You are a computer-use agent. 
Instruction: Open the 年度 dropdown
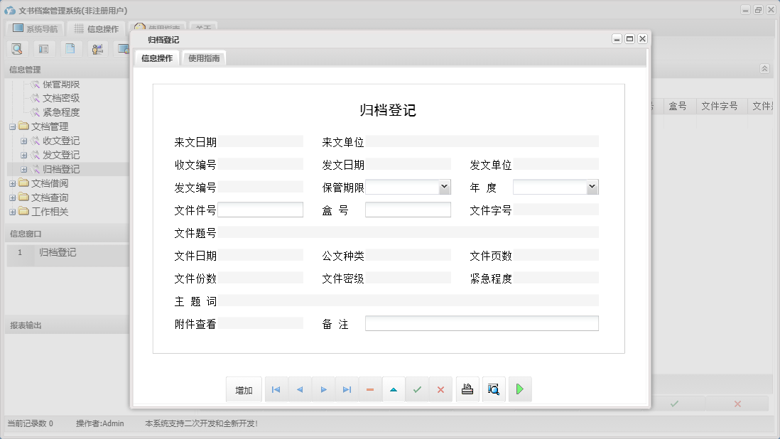[x=592, y=187]
